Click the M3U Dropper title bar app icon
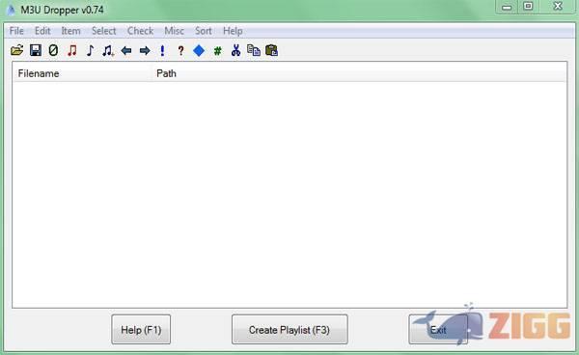The image size is (579, 355). pos(11,10)
